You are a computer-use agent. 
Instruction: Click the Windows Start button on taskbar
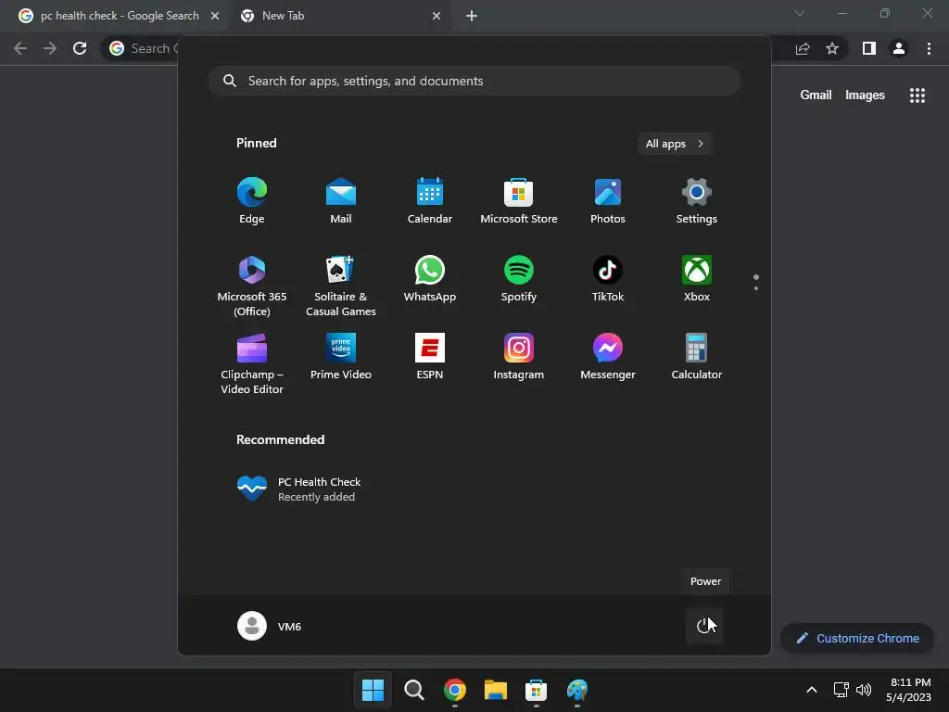point(373,690)
